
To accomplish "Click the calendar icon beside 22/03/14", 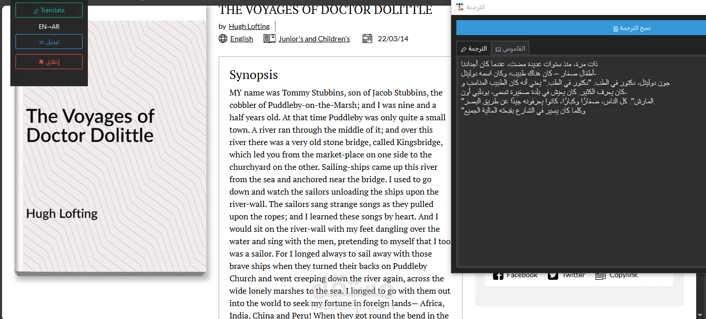I will tap(367, 38).
